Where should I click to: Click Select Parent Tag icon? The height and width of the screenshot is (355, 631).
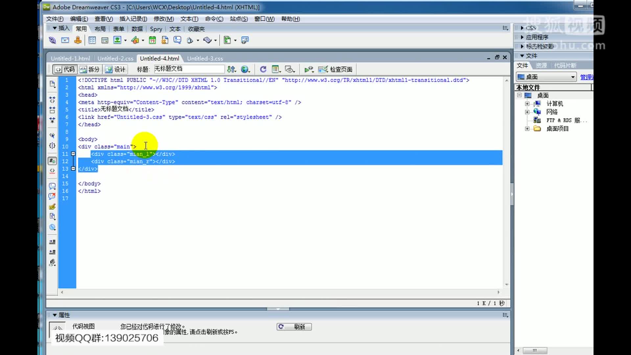[x=52, y=135]
